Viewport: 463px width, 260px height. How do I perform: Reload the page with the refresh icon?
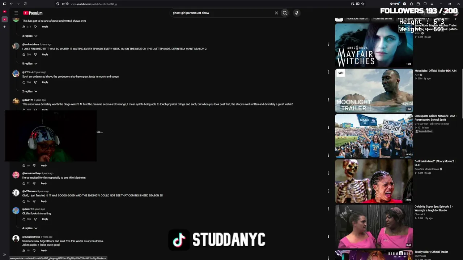click(x=25, y=4)
